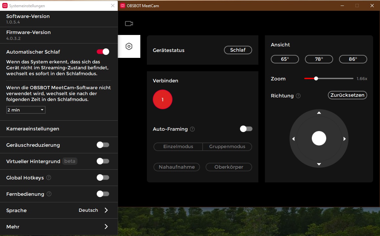Open Sprache language chevron
The image size is (380, 236).
click(106, 210)
